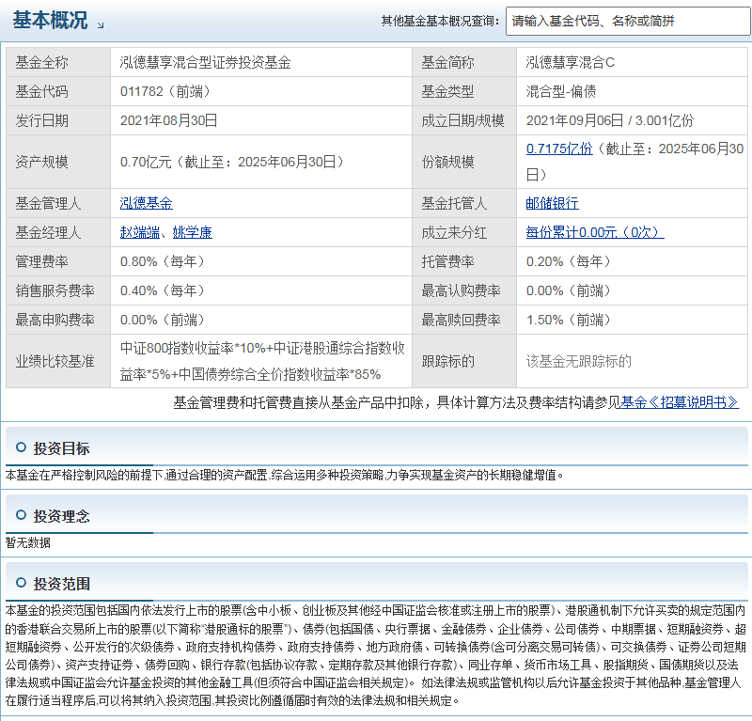Select fund type 混合型-偏债
Image resolution: width=752 pixels, height=721 pixels.
click(x=561, y=91)
